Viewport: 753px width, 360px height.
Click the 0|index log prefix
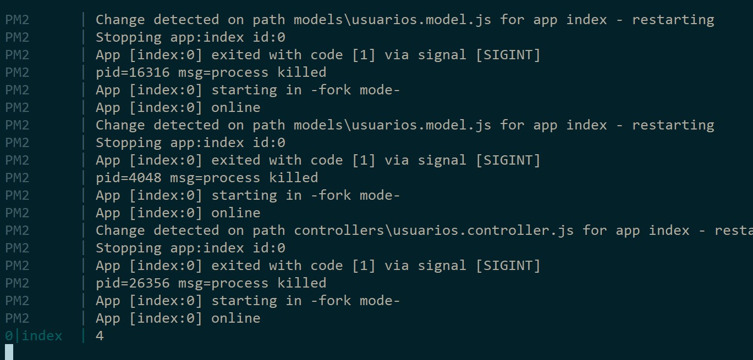[34, 336]
